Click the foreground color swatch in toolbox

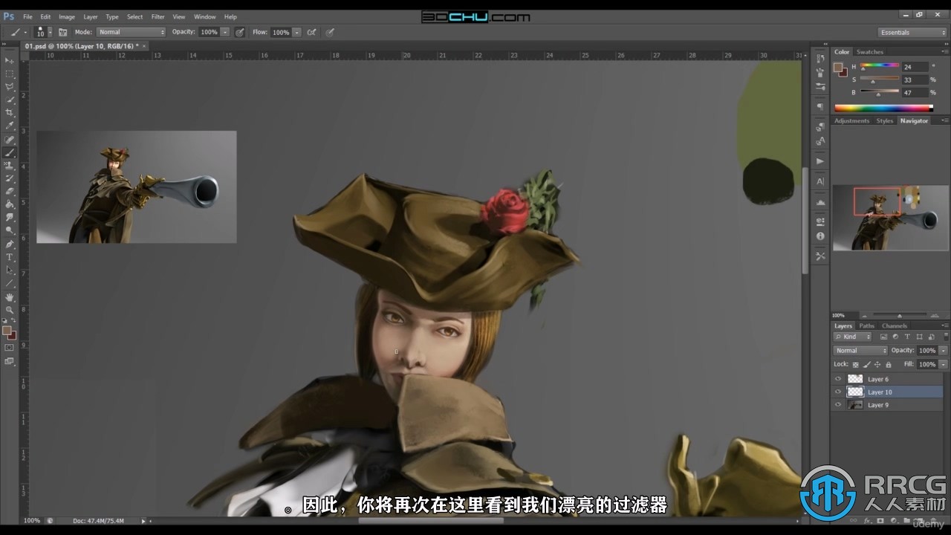click(7, 330)
